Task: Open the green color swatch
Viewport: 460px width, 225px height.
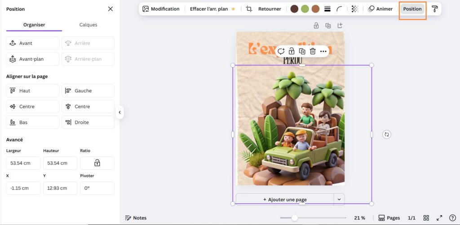Action: [x=305, y=9]
